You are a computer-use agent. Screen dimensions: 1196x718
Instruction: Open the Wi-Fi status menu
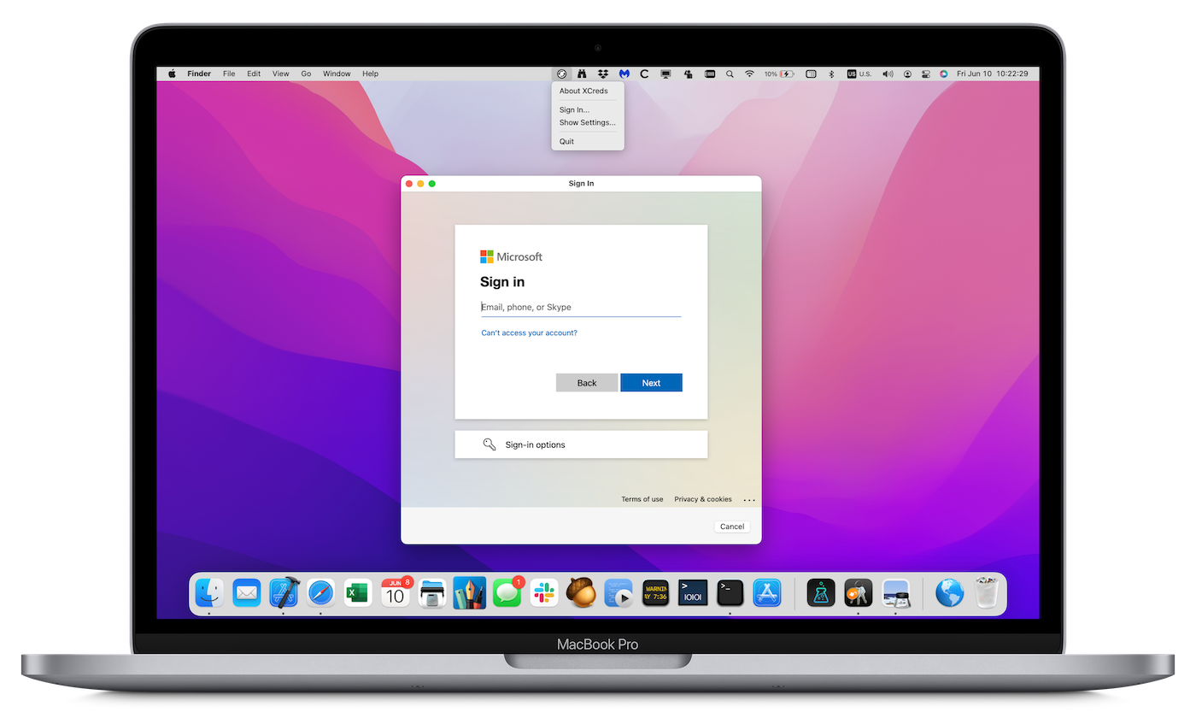(x=750, y=74)
